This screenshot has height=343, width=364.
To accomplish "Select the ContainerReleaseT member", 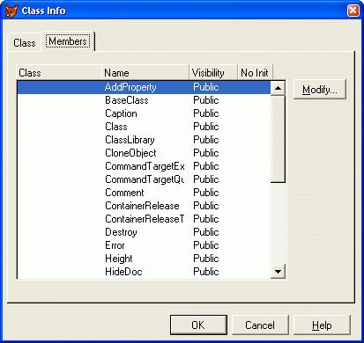I will [x=145, y=219].
